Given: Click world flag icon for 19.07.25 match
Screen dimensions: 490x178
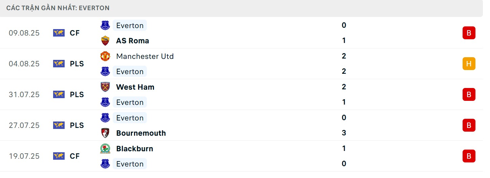Looking at the screenshot, I should (59, 156).
